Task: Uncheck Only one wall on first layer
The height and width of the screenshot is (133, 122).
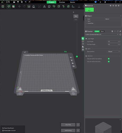Action: pos(109,61)
